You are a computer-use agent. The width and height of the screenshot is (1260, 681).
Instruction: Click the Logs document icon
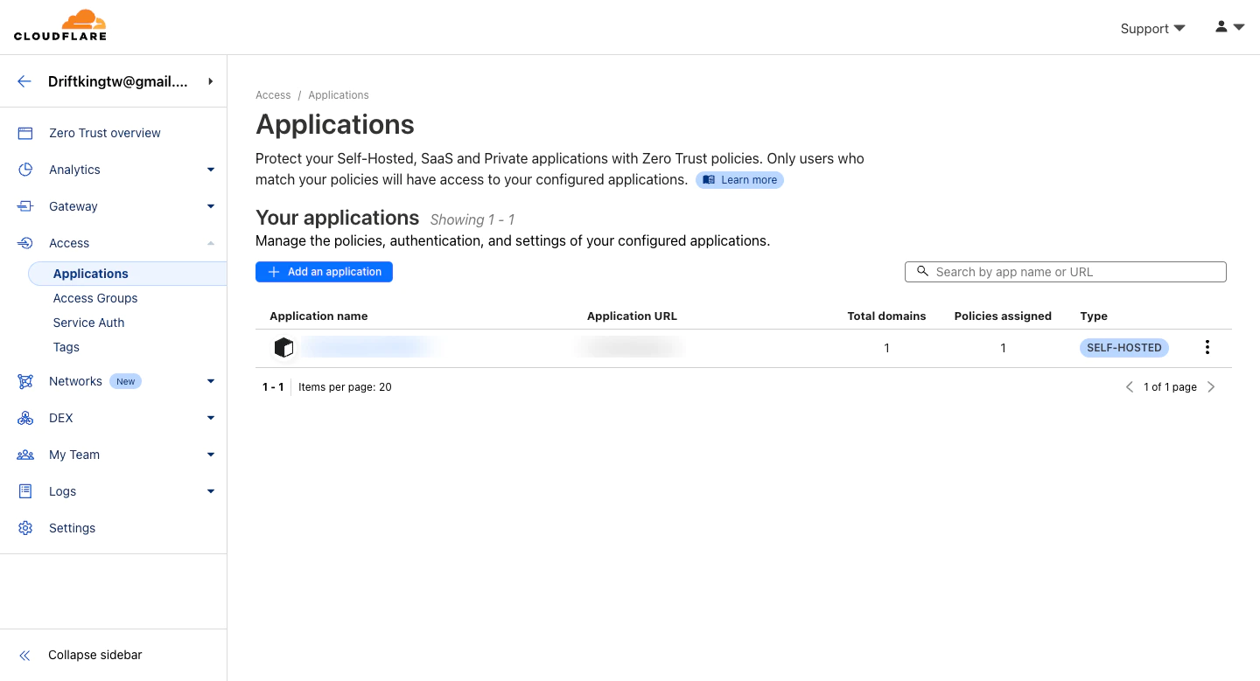pyautogui.click(x=25, y=491)
